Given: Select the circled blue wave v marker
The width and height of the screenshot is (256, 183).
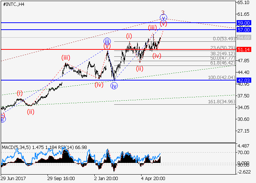Looking at the screenshot, I should [163, 17].
